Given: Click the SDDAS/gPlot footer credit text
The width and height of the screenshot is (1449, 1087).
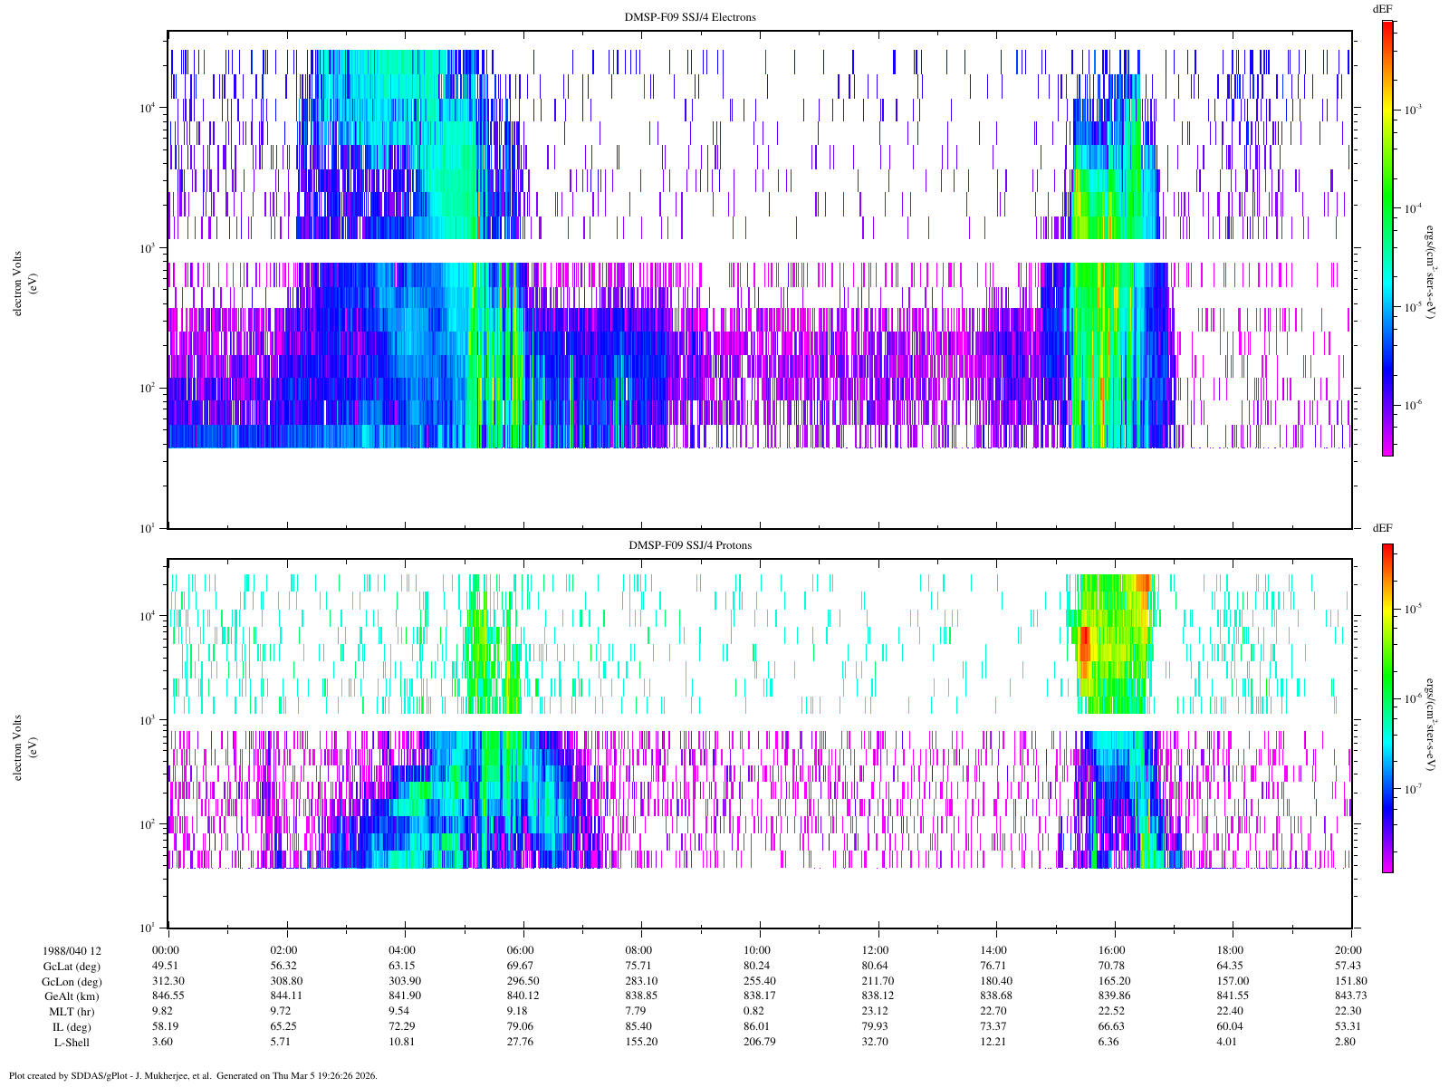Looking at the screenshot, I should click(192, 1076).
